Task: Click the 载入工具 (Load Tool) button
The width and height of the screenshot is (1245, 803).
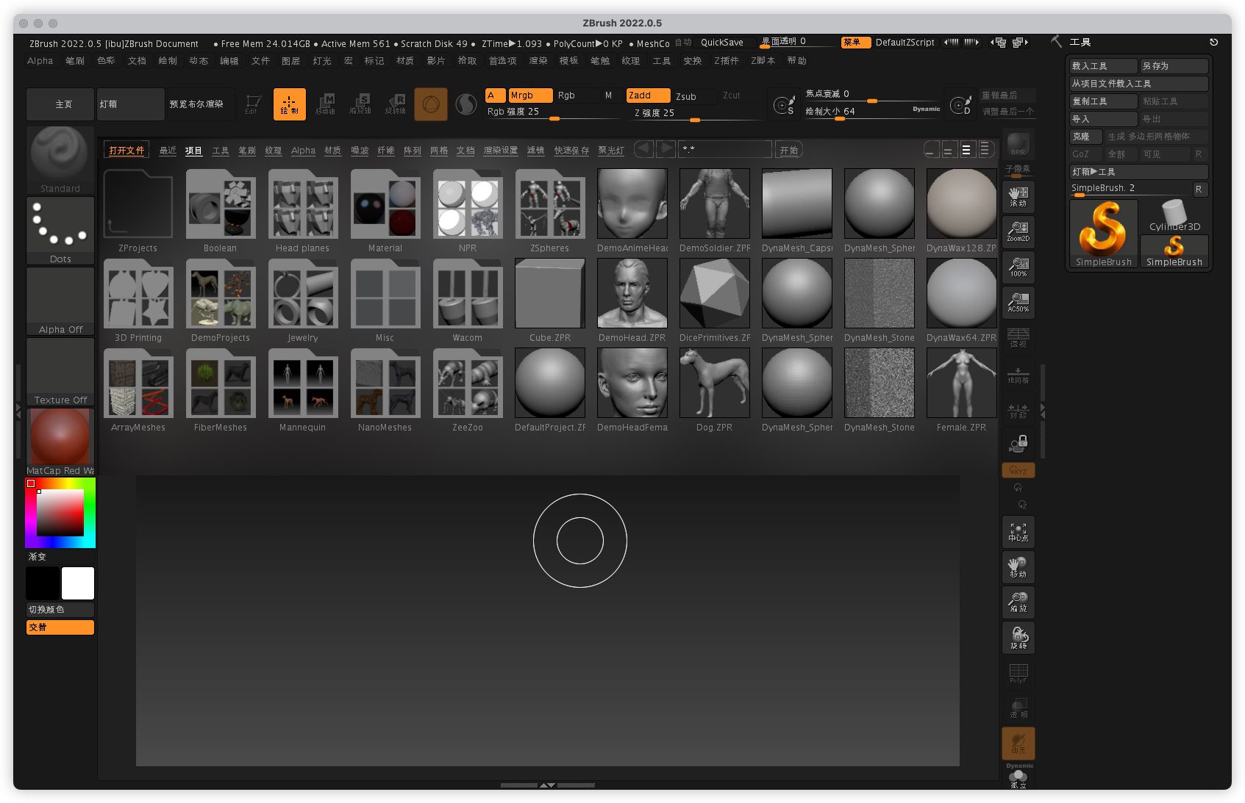Action: coord(1102,66)
